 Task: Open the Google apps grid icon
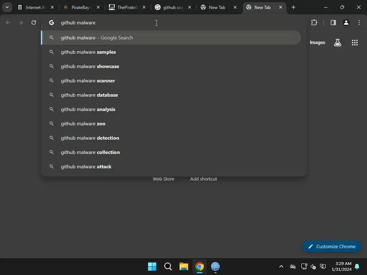click(x=354, y=43)
